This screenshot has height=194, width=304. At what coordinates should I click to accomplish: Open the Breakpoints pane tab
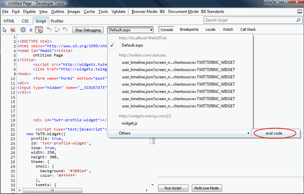tap(189, 29)
